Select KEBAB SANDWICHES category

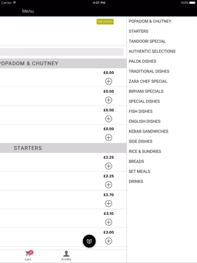[148, 131]
